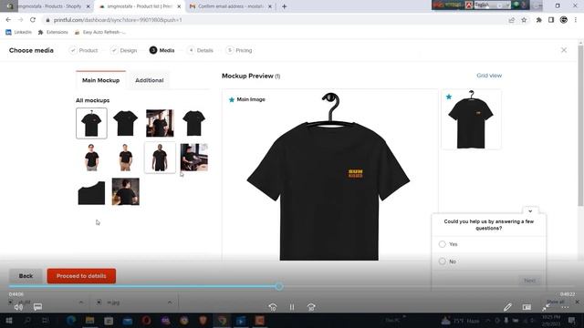The height and width of the screenshot is (328, 584).
Task: Switch player to mini view
Action: click(x=527, y=307)
